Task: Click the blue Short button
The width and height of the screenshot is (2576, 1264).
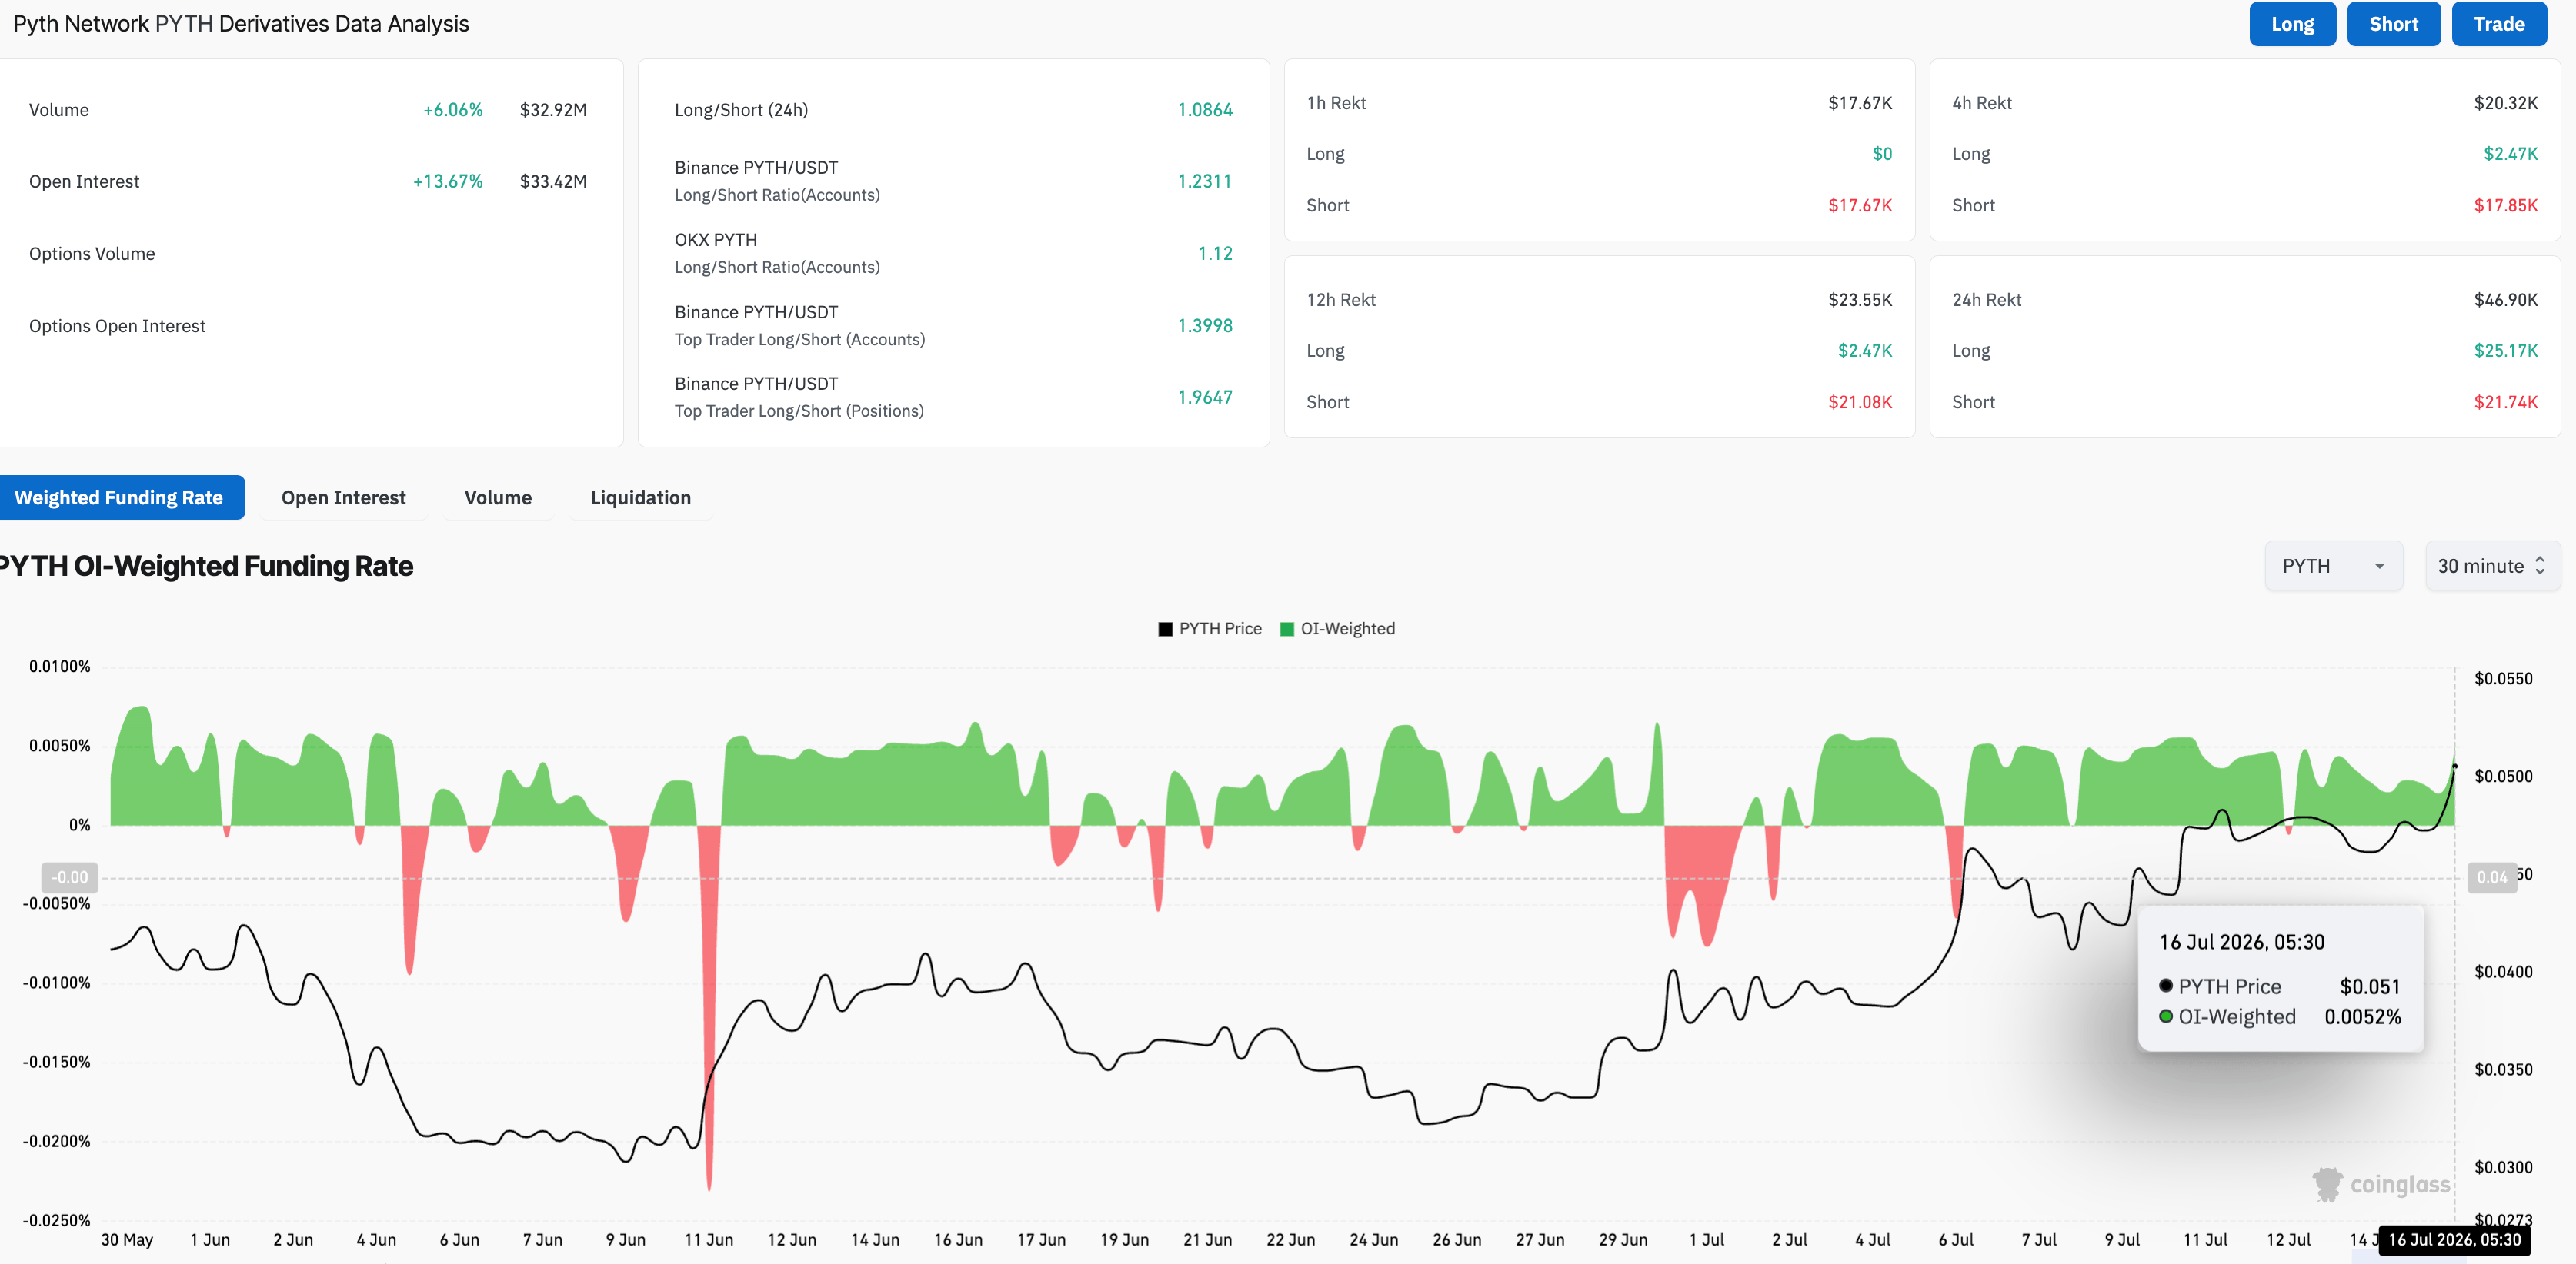Action: (2393, 24)
